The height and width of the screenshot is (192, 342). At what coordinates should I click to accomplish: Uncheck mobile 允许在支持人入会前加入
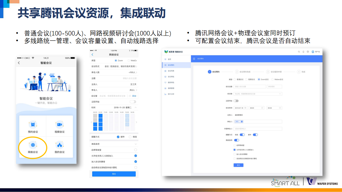136,156
